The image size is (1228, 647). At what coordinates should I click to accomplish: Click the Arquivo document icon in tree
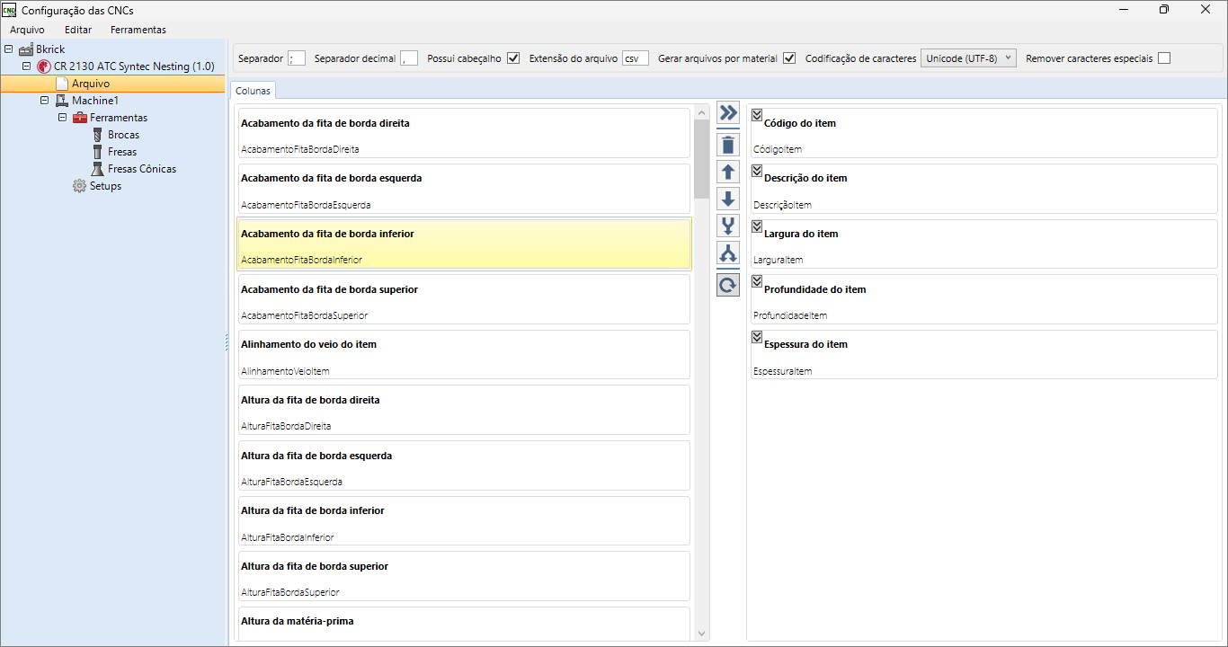point(62,84)
